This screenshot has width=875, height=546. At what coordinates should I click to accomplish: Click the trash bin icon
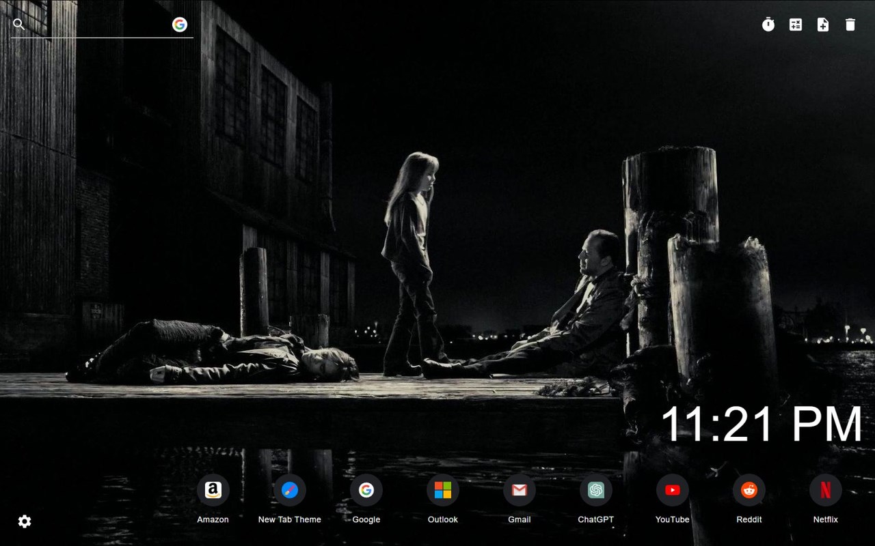click(850, 25)
